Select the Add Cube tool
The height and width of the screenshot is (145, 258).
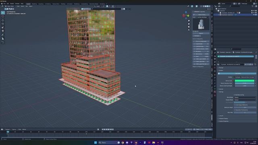tap(3, 42)
